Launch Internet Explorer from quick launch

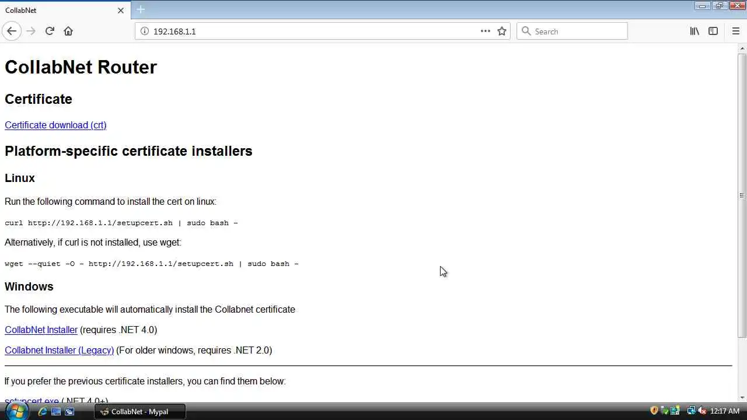(x=43, y=411)
